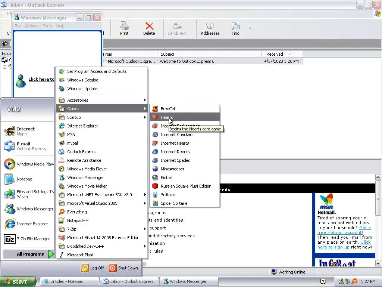
Task: Sort messages by Subject column header
Action: [x=209, y=54]
